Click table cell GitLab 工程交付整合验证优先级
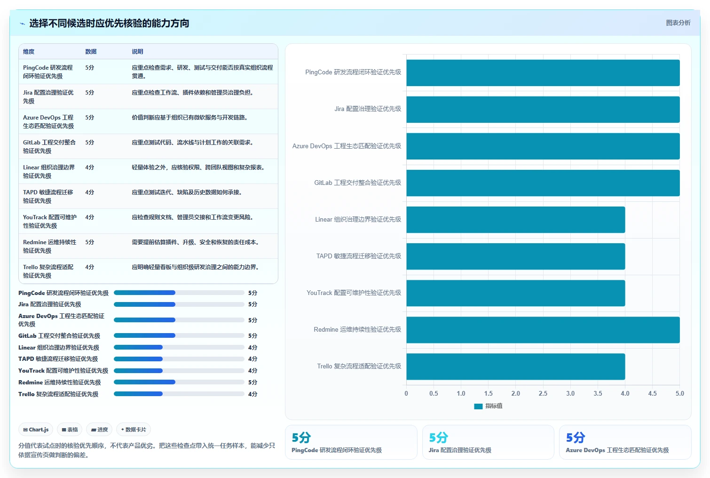Image resolution: width=710 pixels, height=478 pixels. 49,146
